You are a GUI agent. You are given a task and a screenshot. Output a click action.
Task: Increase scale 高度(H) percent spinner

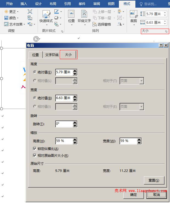click(x=75, y=139)
